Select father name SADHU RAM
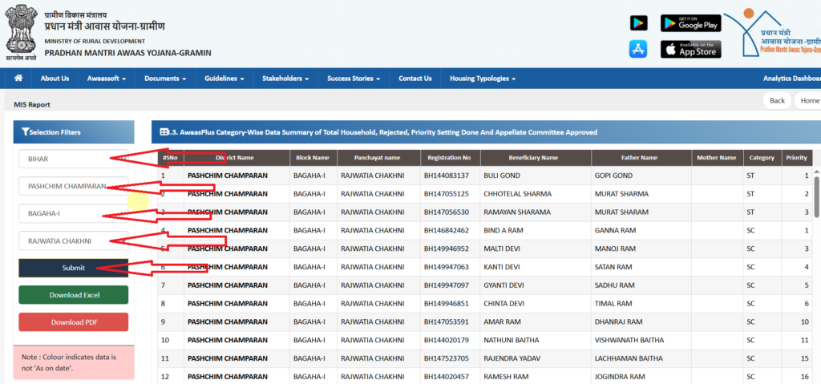 [615, 285]
